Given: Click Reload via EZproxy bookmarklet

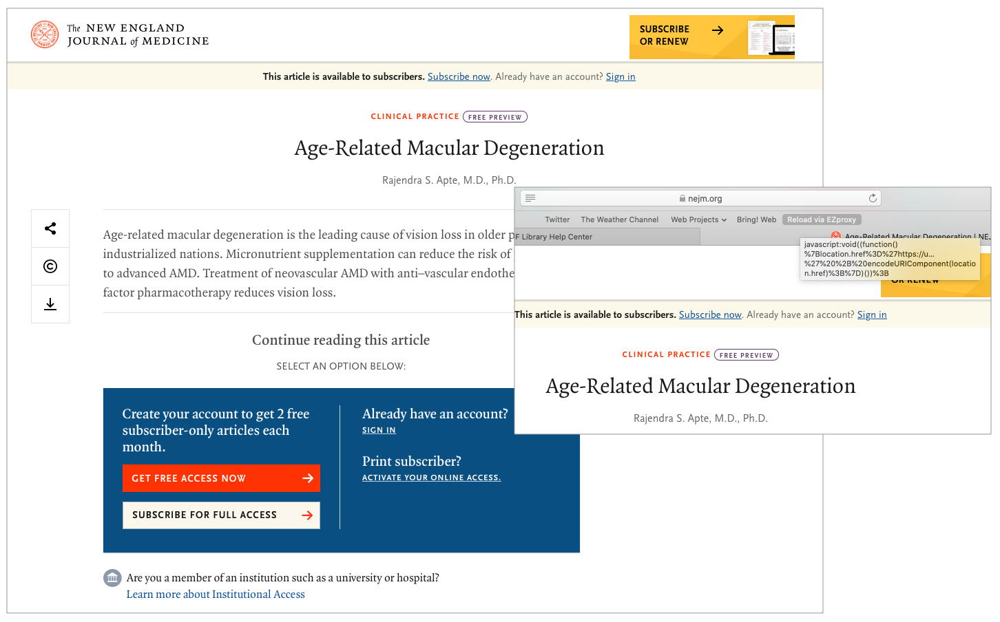Looking at the screenshot, I should pyautogui.click(x=822, y=219).
